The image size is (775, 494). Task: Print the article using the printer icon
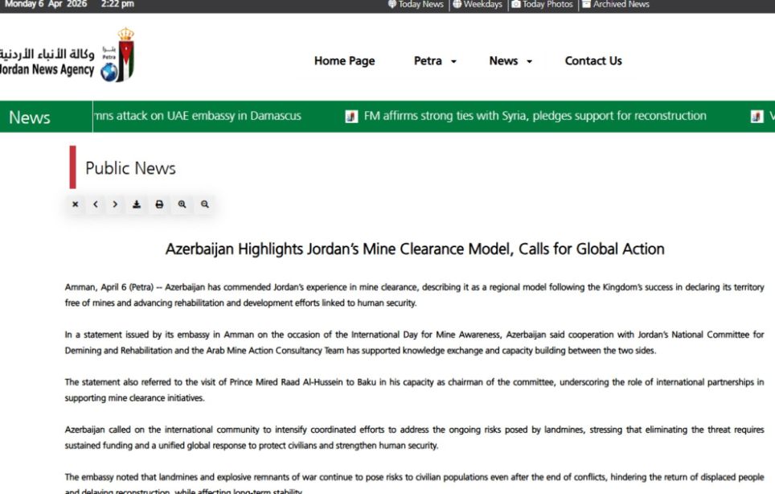point(159,204)
